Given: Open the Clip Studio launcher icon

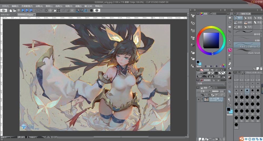Looking at the screenshot, I should tap(4, 11).
